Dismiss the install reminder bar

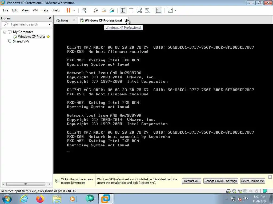(270, 177)
